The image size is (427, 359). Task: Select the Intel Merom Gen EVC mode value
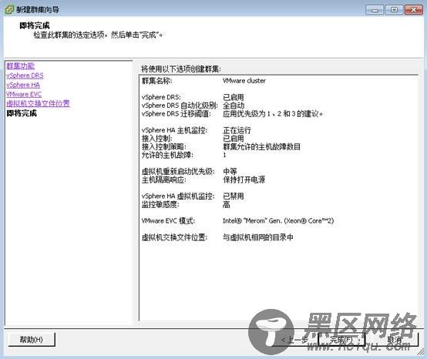point(278,221)
